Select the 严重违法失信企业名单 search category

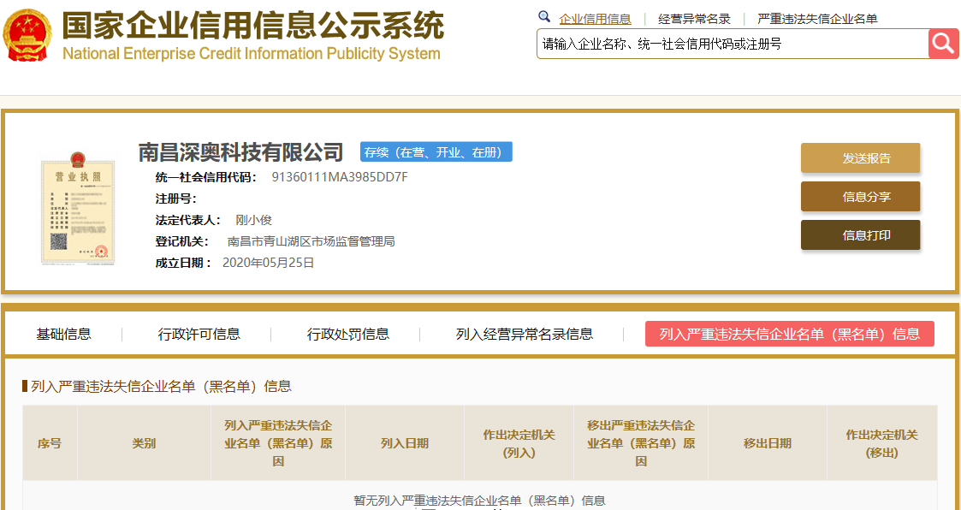[817, 19]
